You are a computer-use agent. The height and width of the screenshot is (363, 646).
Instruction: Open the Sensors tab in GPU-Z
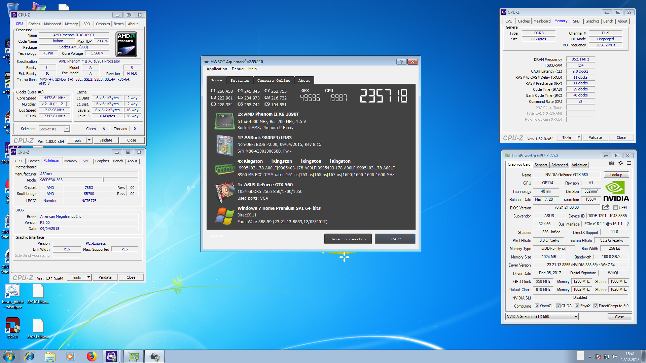pos(541,165)
